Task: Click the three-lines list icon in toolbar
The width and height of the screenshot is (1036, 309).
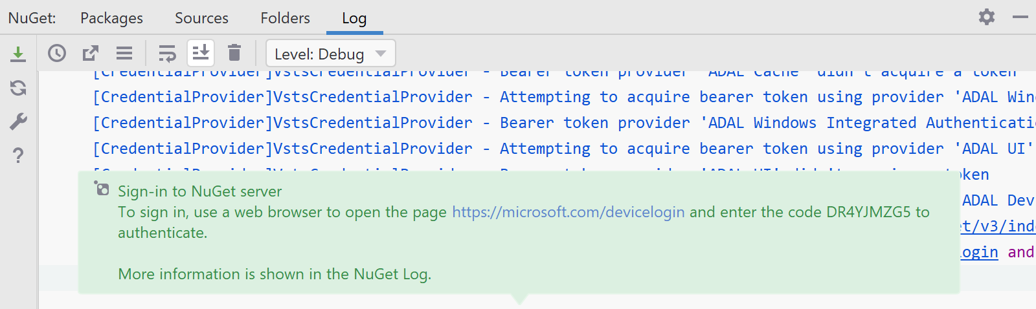Action: pos(124,53)
